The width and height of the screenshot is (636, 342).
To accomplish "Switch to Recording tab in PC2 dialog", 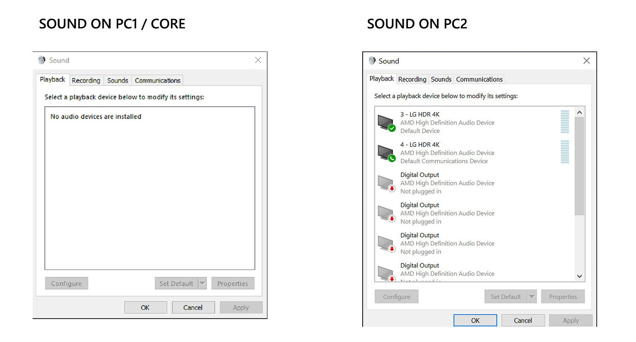I will tap(412, 79).
